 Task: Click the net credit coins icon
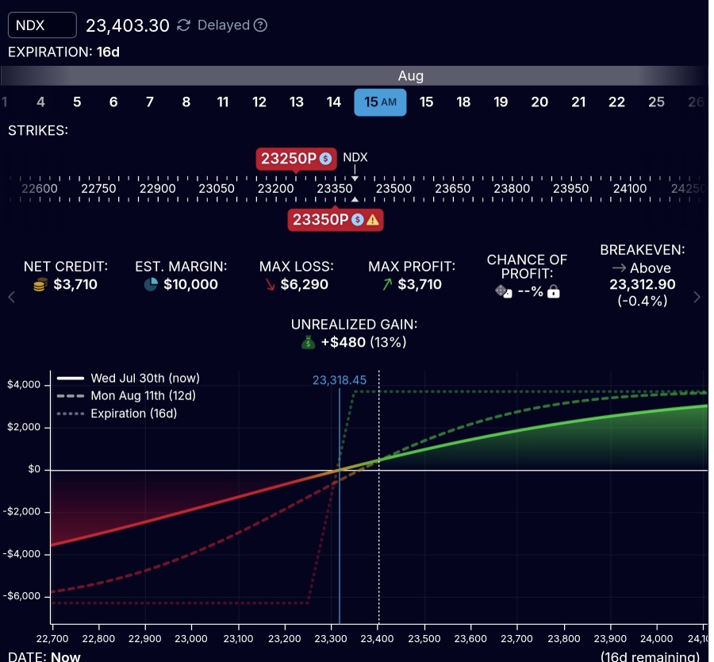pos(40,285)
